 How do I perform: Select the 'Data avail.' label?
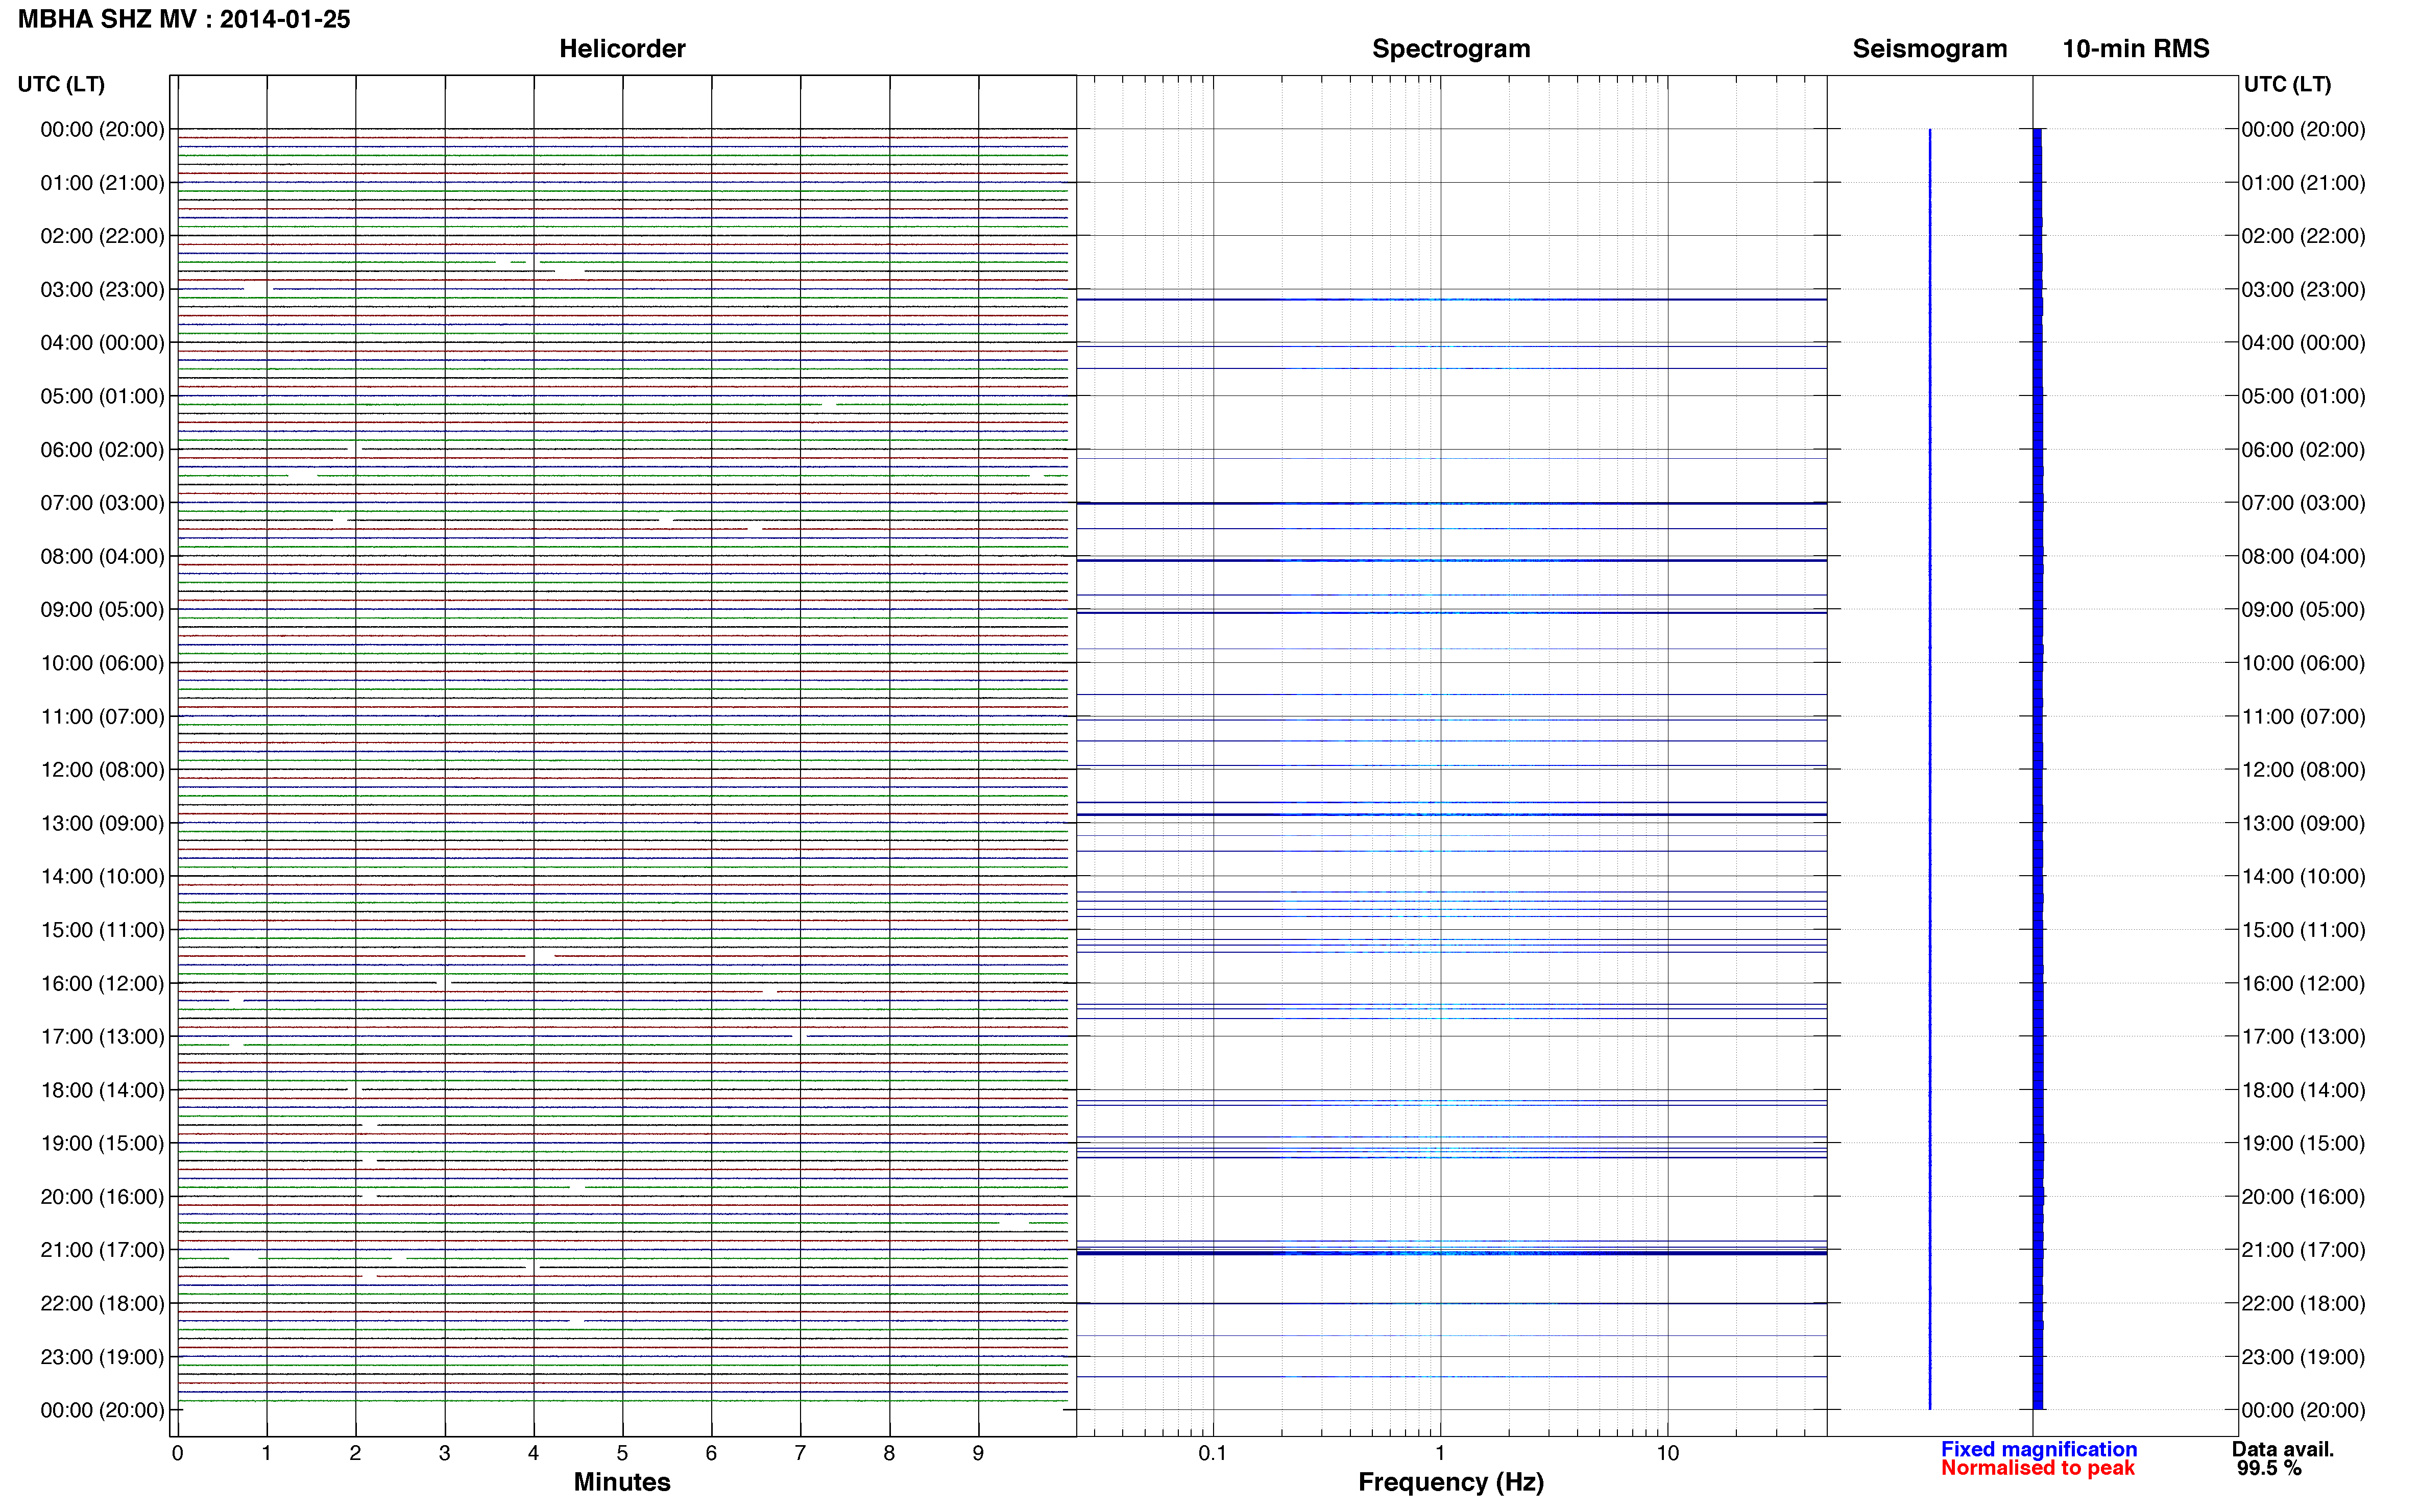pyautogui.click(x=2283, y=1449)
